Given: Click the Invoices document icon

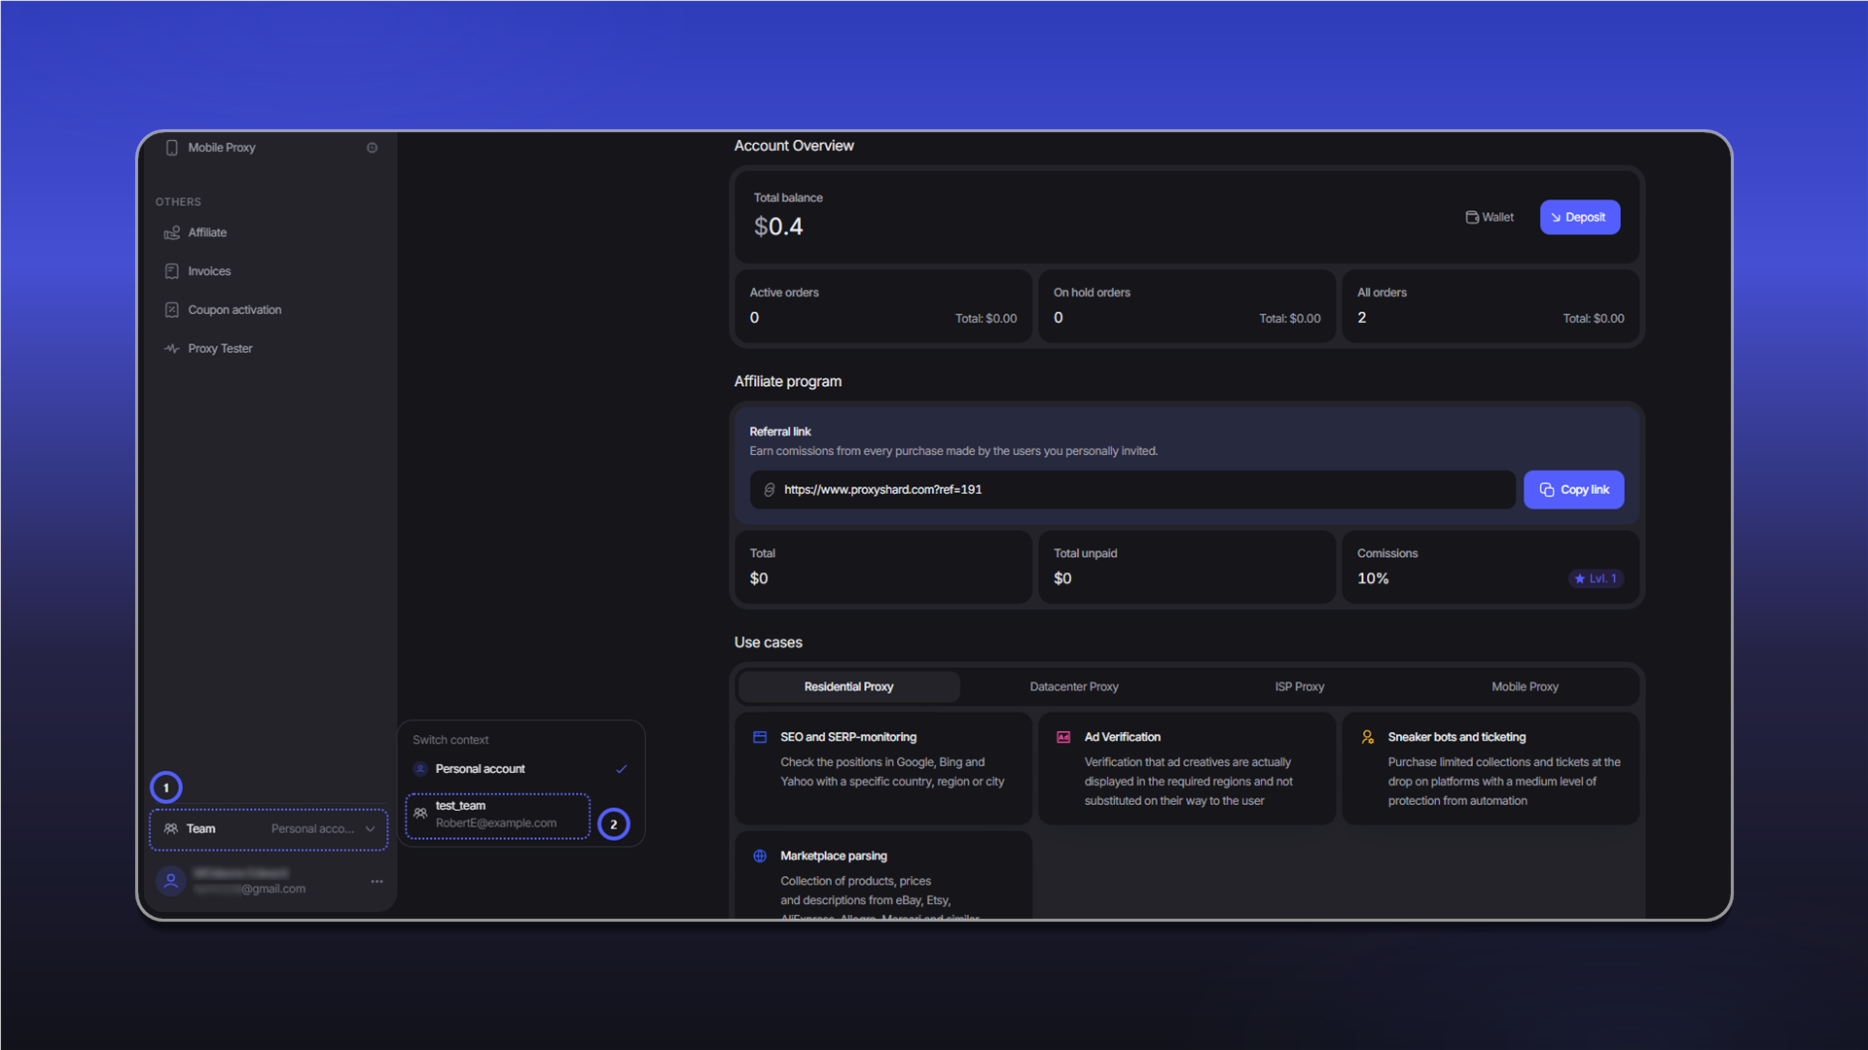Looking at the screenshot, I should pyautogui.click(x=172, y=271).
